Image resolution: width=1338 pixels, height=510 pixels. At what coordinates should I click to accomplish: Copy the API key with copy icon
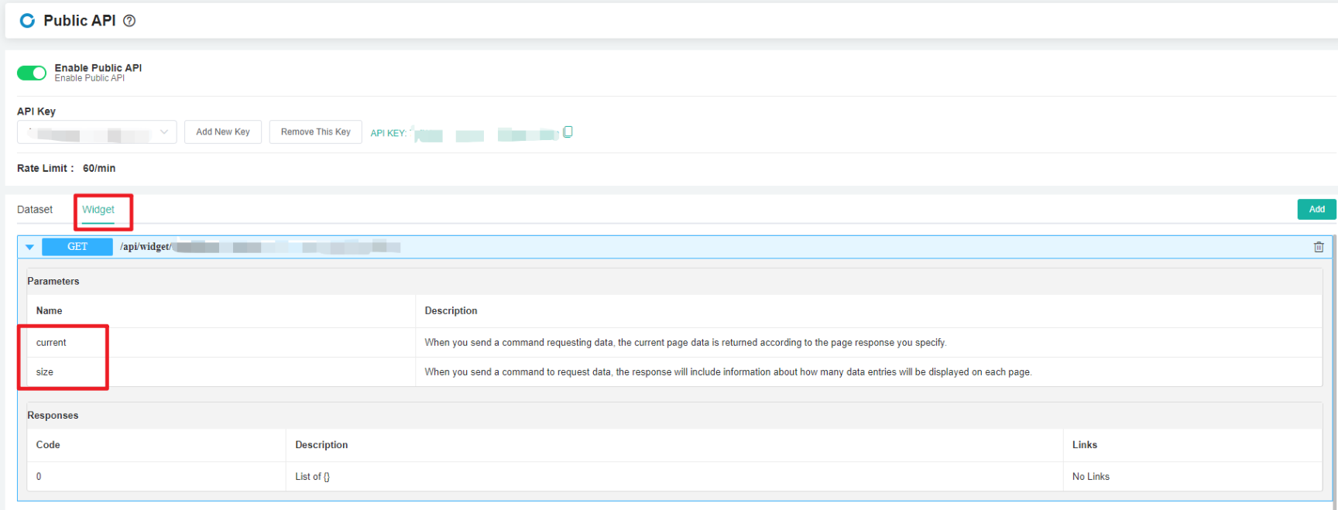[568, 132]
